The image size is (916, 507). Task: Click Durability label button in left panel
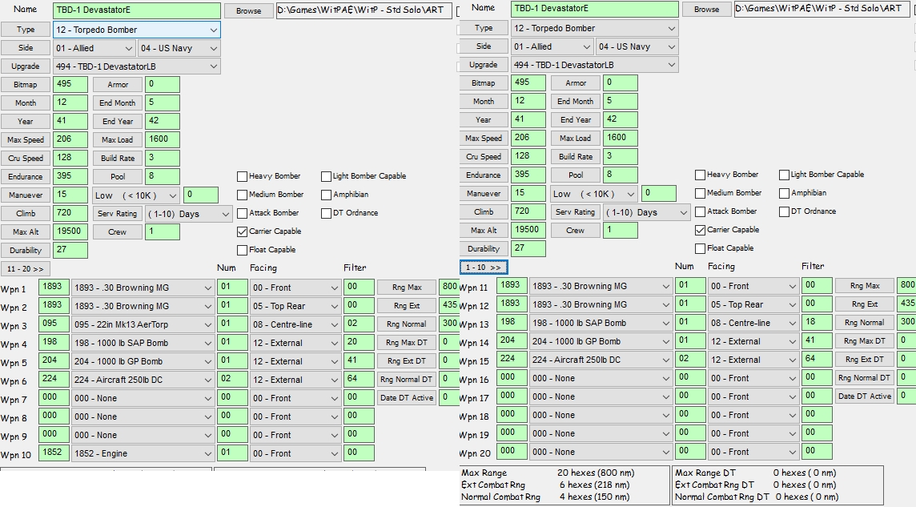coord(26,251)
